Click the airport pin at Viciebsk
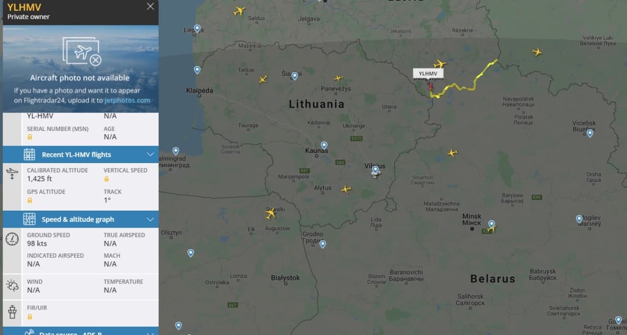627x335 pixels. click(590, 133)
